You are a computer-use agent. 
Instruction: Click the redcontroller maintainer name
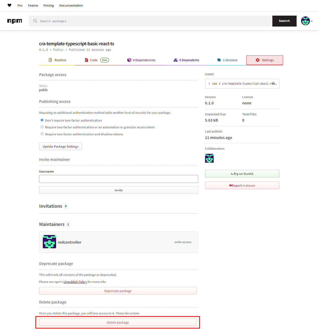tap(70, 242)
